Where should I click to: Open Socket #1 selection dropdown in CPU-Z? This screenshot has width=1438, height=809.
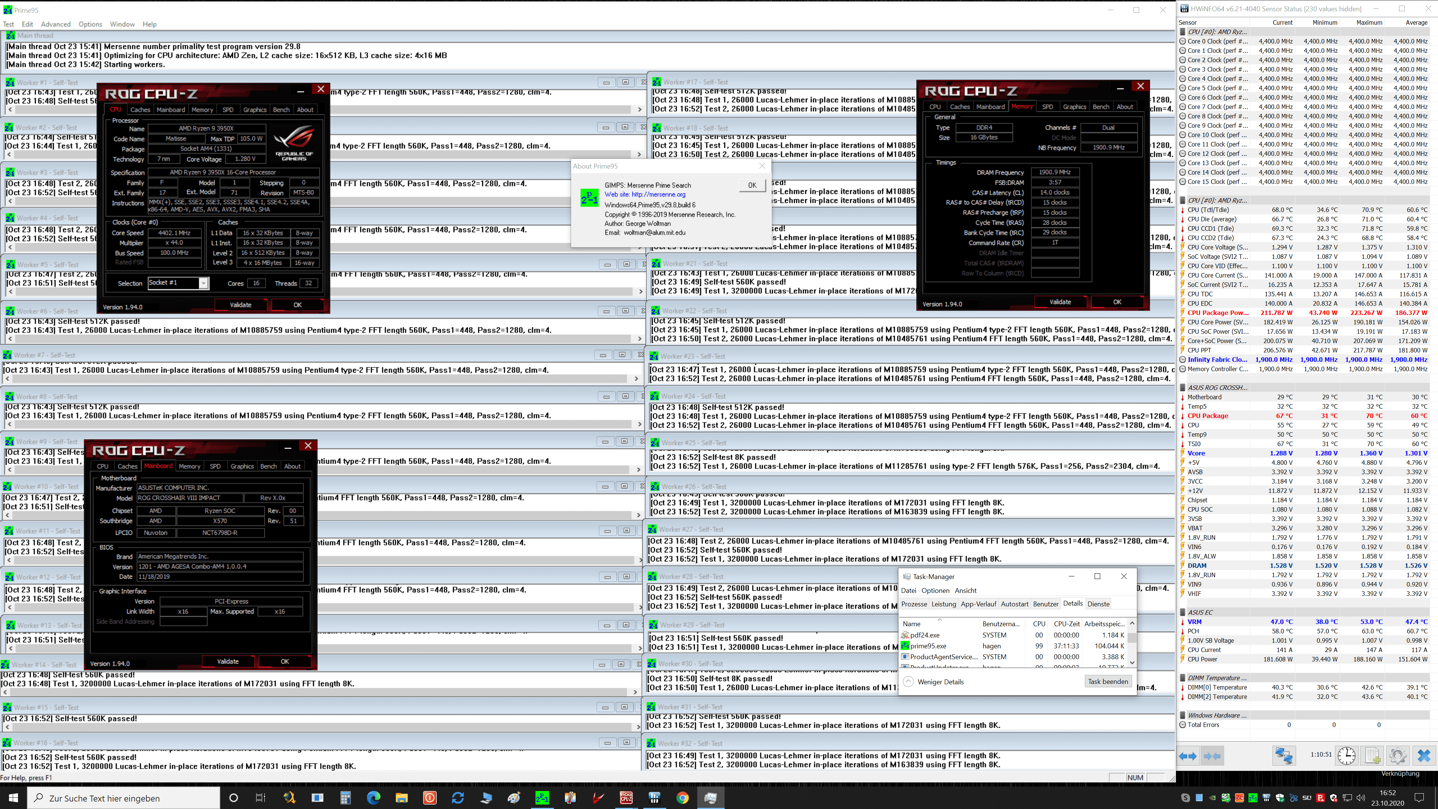[203, 283]
